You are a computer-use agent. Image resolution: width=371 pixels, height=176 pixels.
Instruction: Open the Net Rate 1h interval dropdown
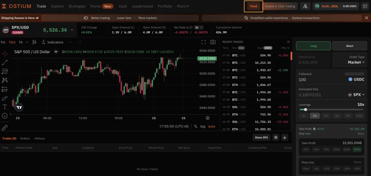click(199, 28)
